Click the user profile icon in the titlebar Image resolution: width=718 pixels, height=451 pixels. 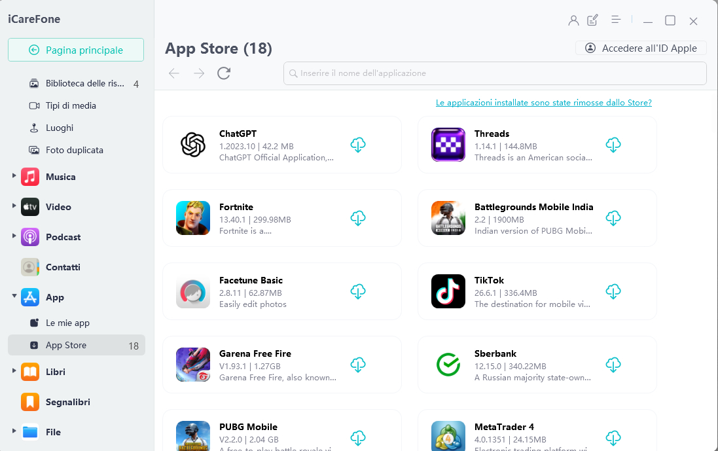573,20
